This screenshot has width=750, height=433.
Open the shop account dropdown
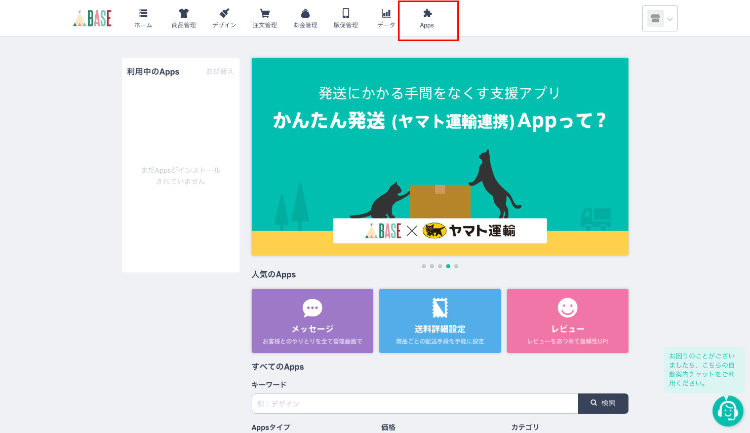tap(660, 19)
